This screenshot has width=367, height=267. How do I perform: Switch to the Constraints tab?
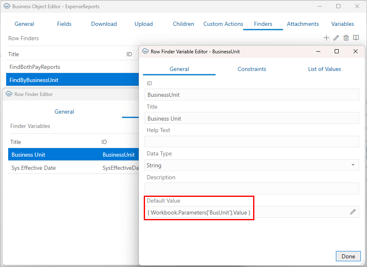pos(251,69)
